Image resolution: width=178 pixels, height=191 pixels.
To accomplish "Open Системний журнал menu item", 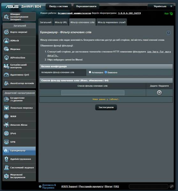I will 19,168.
